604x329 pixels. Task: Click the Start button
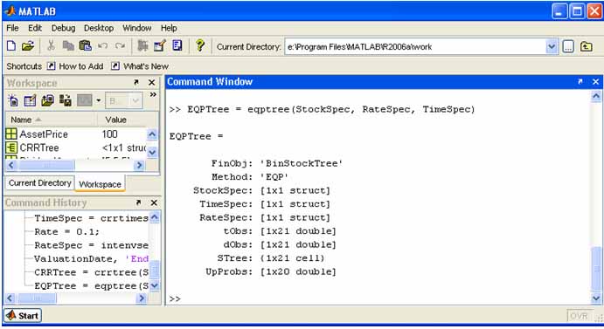click(x=23, y=316)
